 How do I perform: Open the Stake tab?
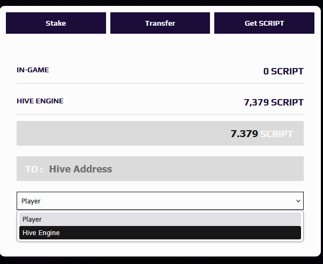56,23
